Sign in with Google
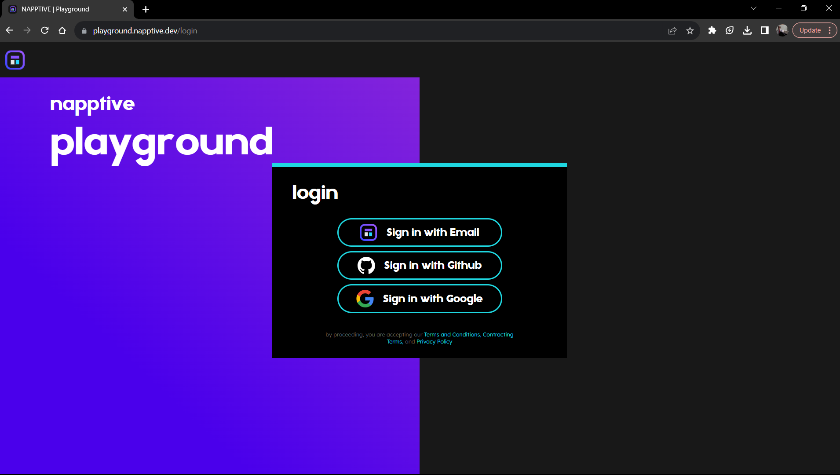This screenshot has width=840, height=475. pyautogui.click(x=420, y=299)
